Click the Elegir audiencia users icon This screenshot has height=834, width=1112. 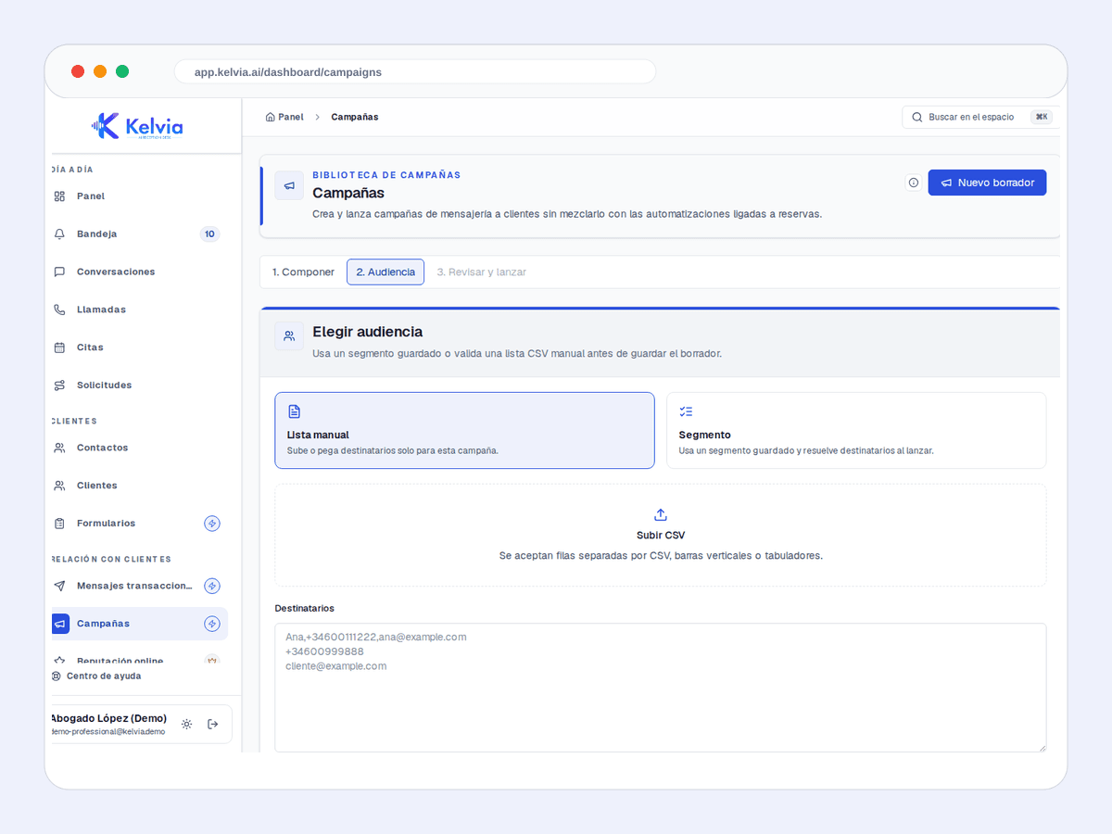coord(289,336)
